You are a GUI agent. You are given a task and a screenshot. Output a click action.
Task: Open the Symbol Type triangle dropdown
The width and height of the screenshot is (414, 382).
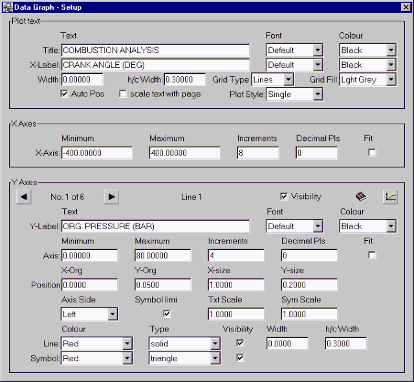click(x=215, y=358)
